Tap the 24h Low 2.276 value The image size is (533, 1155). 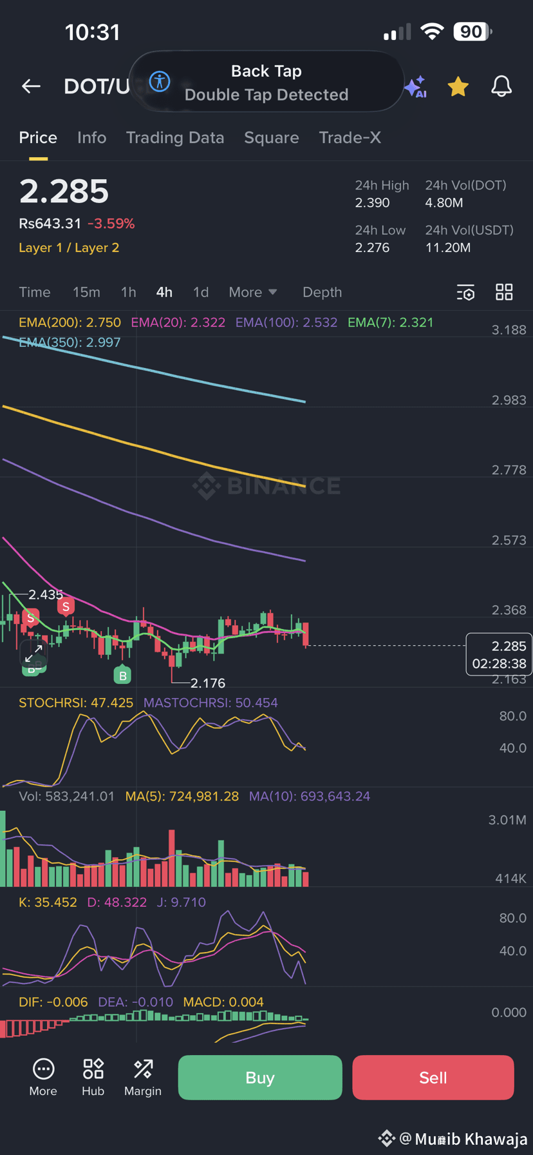pos(373,247)
